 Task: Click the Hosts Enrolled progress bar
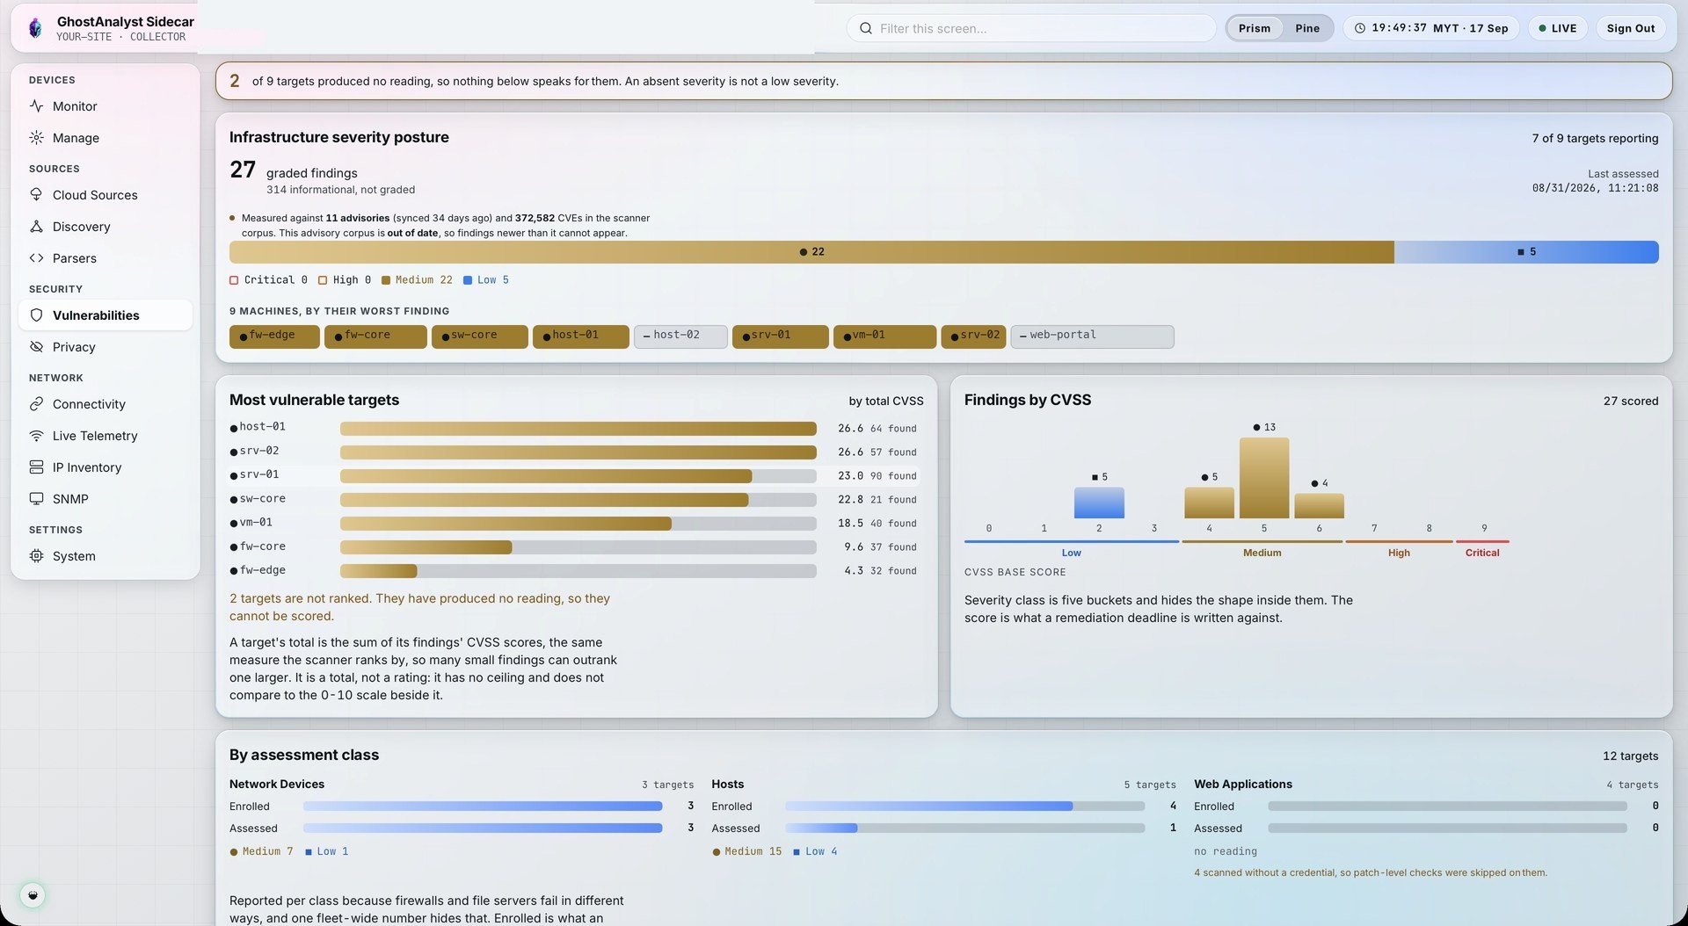pyautogui.click(x=964, y=807)
